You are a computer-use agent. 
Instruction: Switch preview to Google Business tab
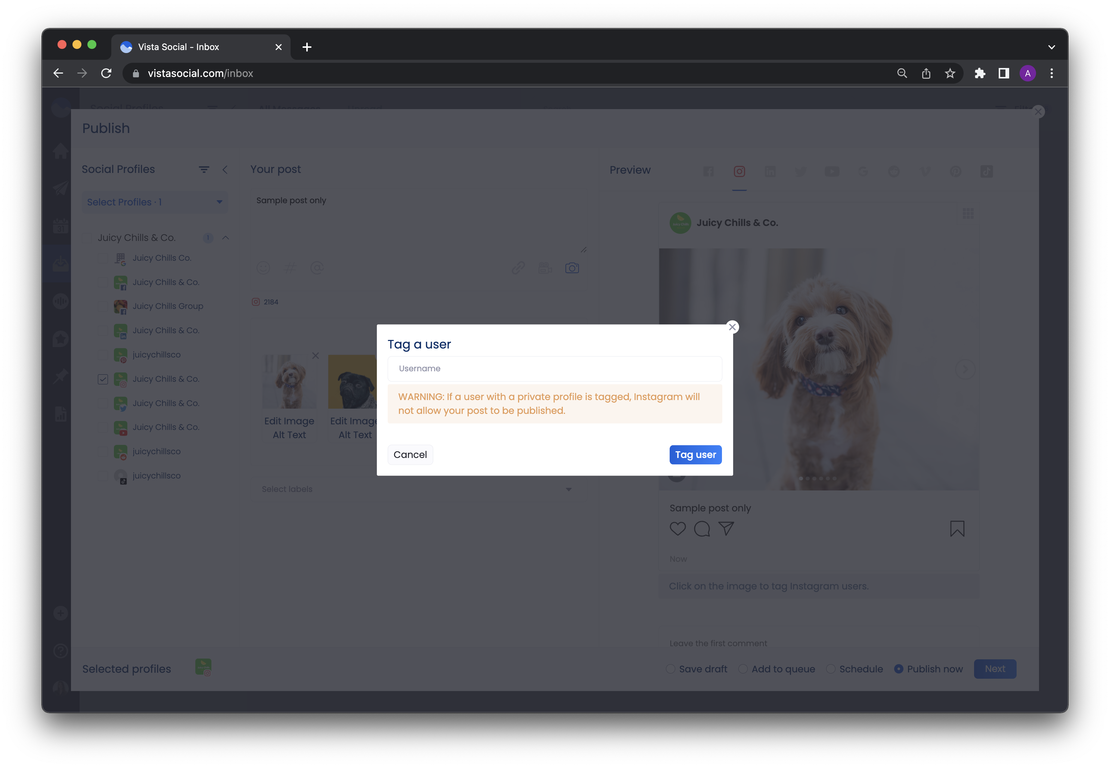coord(863,171)
